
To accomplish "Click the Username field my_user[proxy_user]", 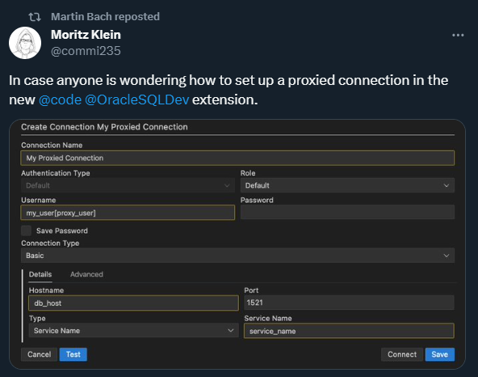I will [x=128, y=213].
